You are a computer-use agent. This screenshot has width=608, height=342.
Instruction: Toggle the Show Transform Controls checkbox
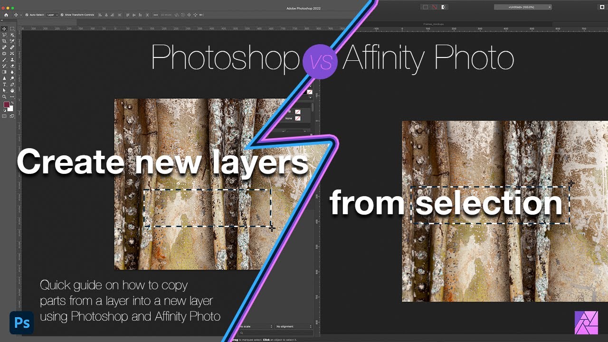click(62, 15)
